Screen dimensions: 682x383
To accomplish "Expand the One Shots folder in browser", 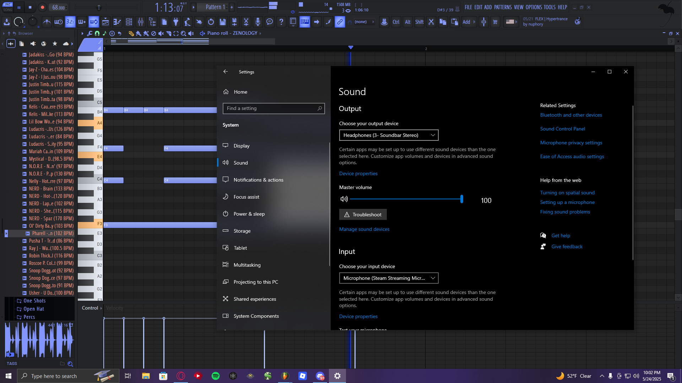I will tap(34, 301).
